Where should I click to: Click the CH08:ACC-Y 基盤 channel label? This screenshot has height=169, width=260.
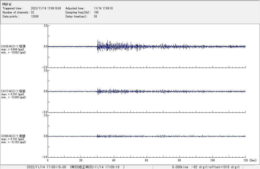click(13, 136)
